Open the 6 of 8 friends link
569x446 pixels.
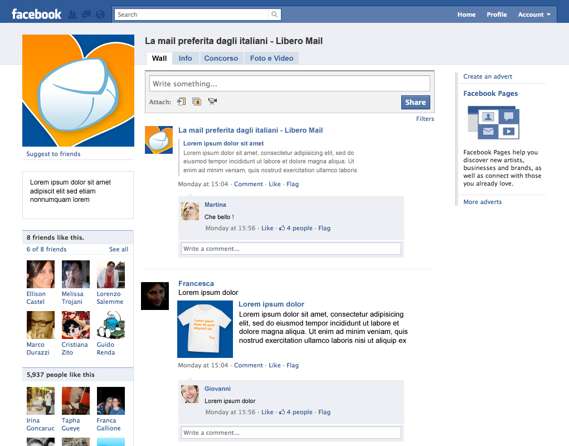[46, 249]
